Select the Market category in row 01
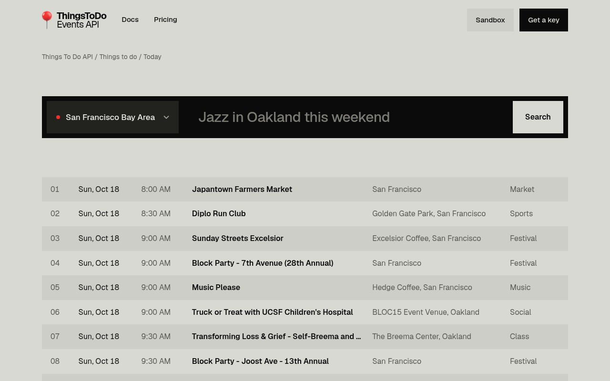The width and height of the screenshot is (610, 381). (x=522, y=189)
